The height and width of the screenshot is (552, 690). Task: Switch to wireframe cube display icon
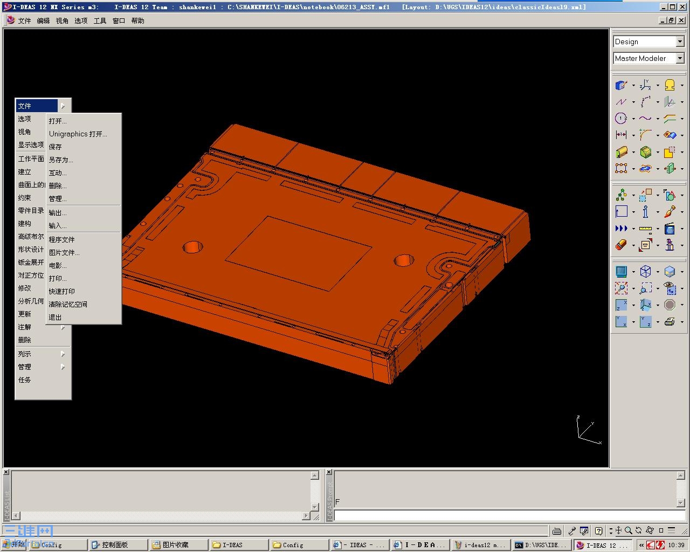pos(645,272)
